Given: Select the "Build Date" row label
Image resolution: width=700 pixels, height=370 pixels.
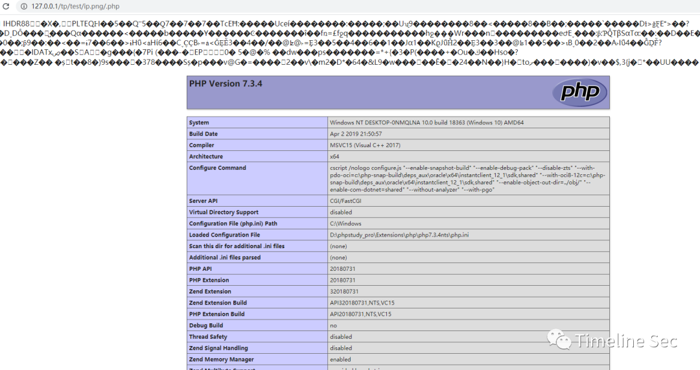Looking at the screenshot, I should [204, 134].
